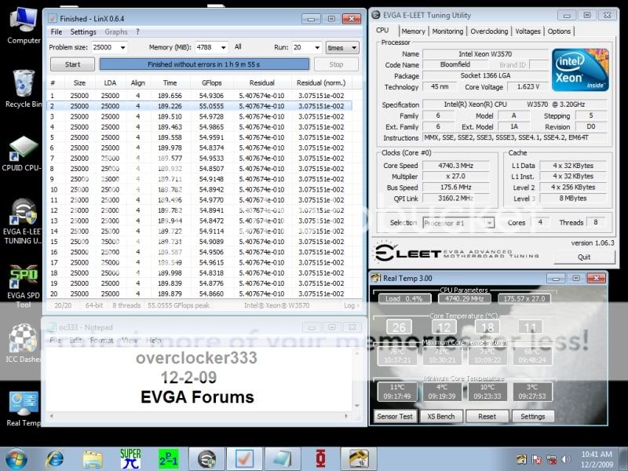Open Internet Explorer from the taskbar
The image size is (628, 471).
[55, 458]
